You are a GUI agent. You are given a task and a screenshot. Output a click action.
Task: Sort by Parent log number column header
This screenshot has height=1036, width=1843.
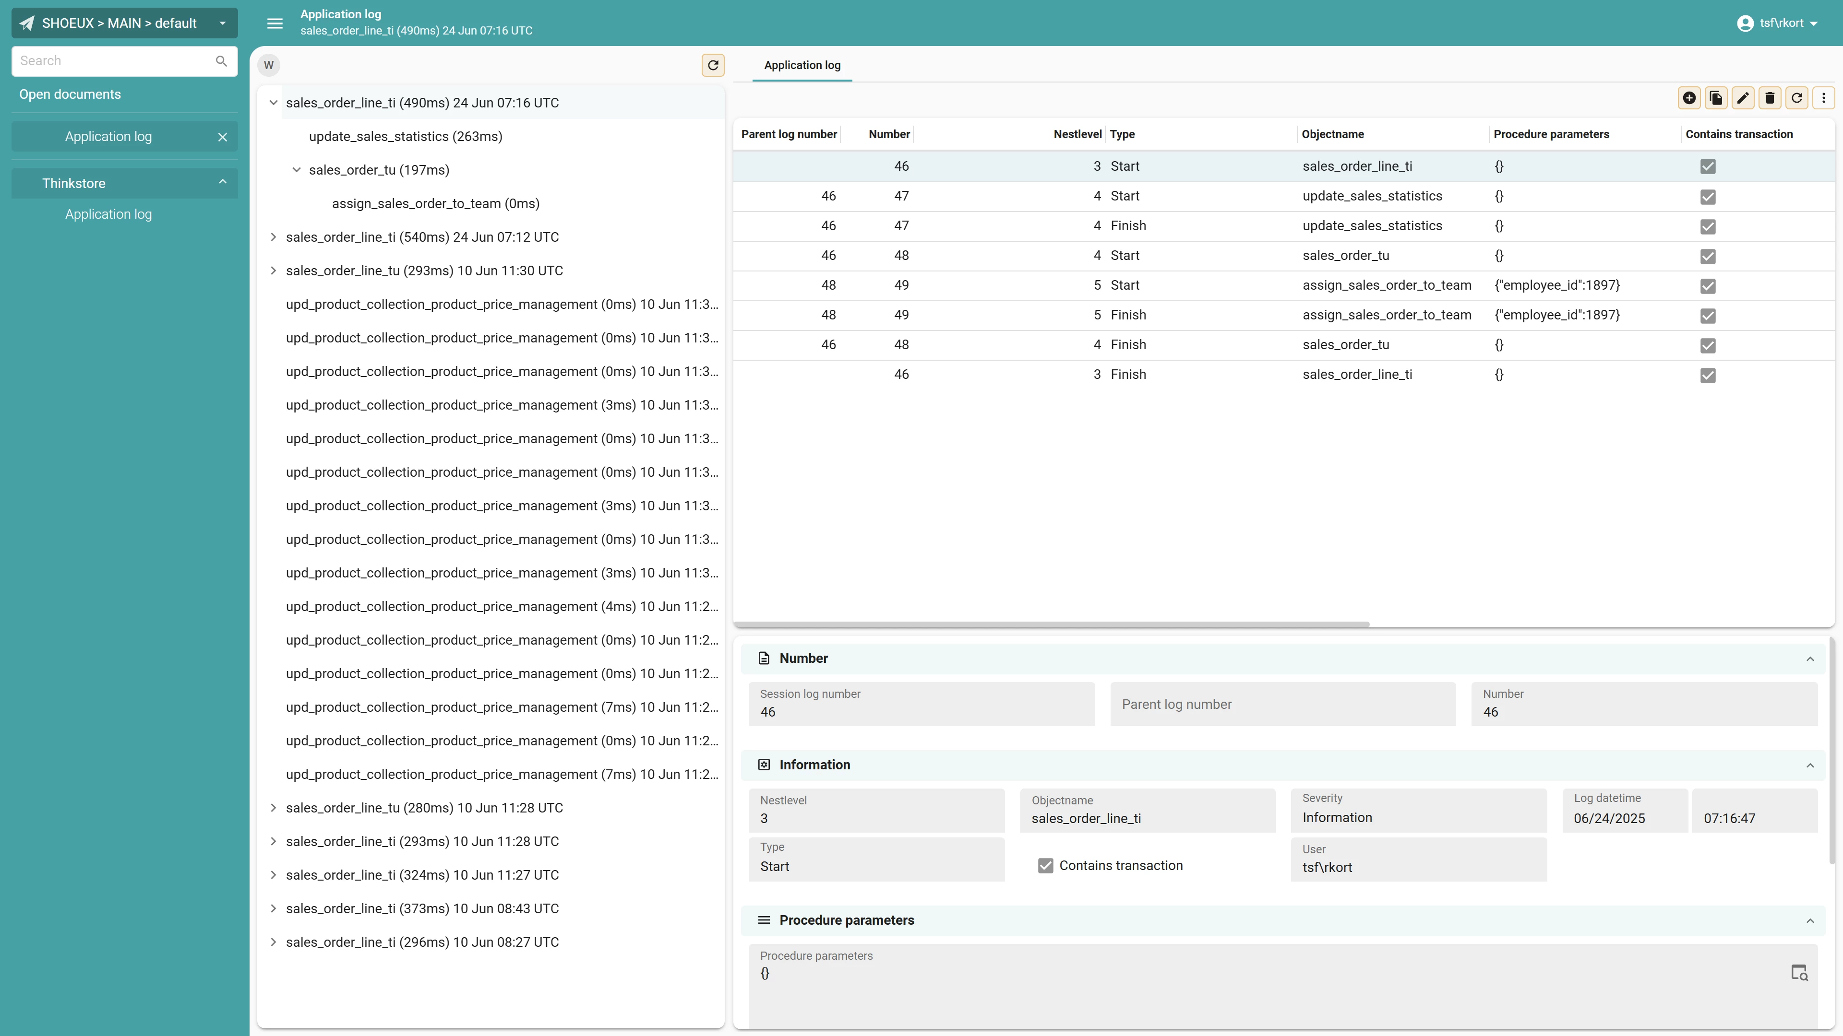click(x=789, y=134)
